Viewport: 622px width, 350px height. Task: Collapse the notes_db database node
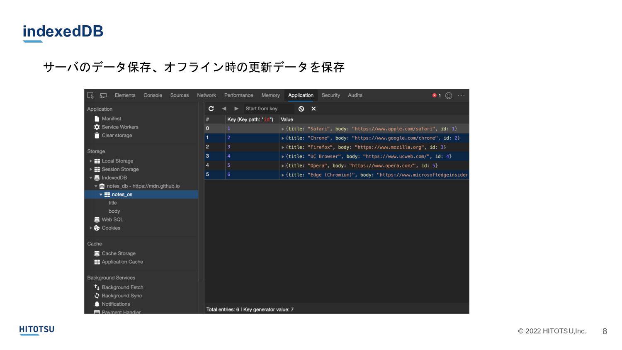(96, 186)
